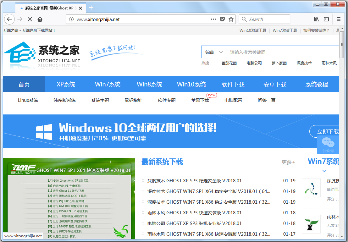Click the 雨林木风 sprout thumbnail icon
The width and height of the screenshot is (348, 242).
(311, 224)
